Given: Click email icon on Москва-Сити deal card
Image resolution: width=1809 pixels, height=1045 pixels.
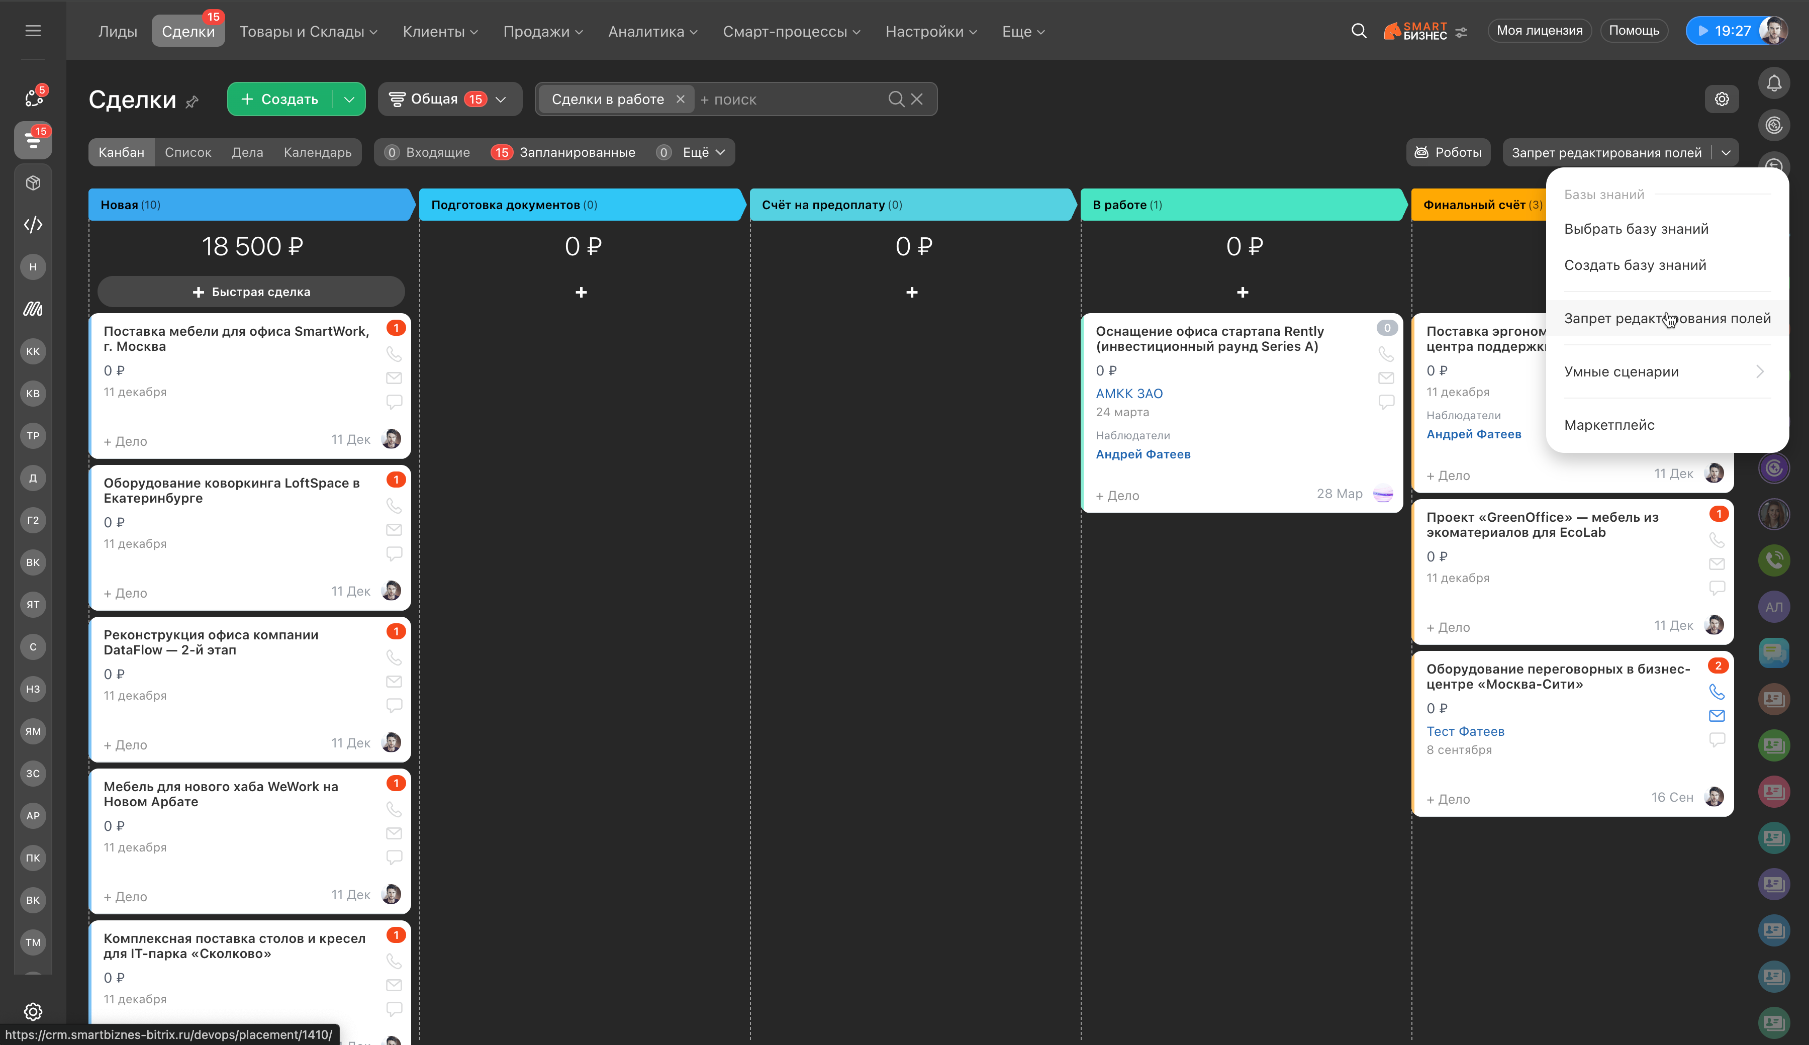Looking at the screenshot, I should 1717,716.
